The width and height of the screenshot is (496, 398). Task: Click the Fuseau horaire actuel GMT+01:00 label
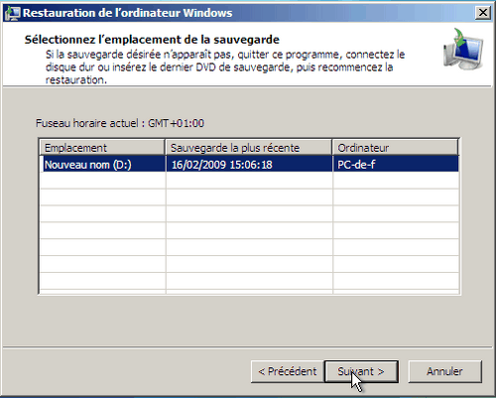(120, 123)
